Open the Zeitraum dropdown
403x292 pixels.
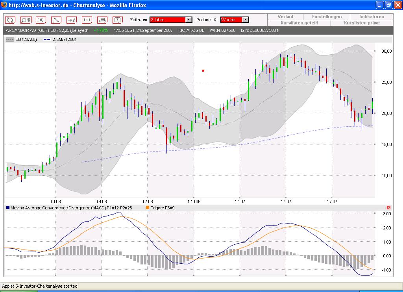coord(188,19)
